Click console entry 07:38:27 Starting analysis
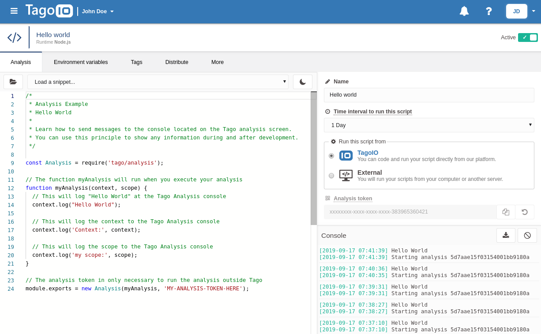Viewport: 541px width, 334px height. pyautogui.click(x=424, y=311)
